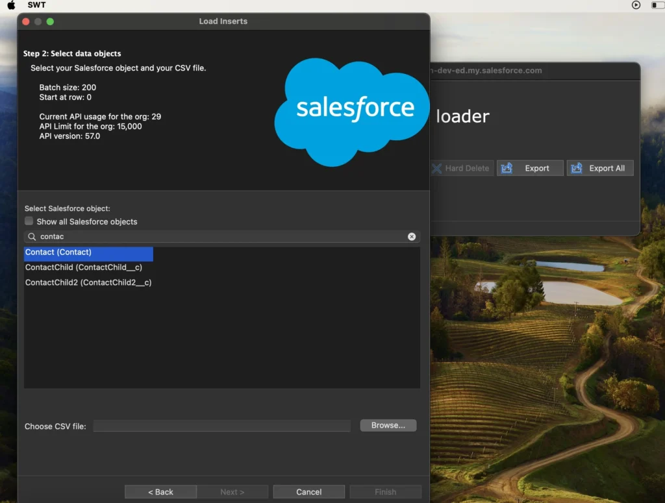Click the Finish button
This screenshot has width=665, height=503.
386,492
